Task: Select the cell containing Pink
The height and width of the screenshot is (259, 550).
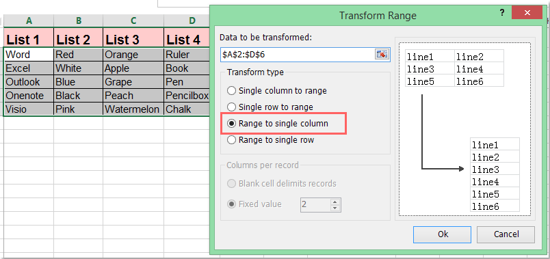Action: click(x=78, y=109)
